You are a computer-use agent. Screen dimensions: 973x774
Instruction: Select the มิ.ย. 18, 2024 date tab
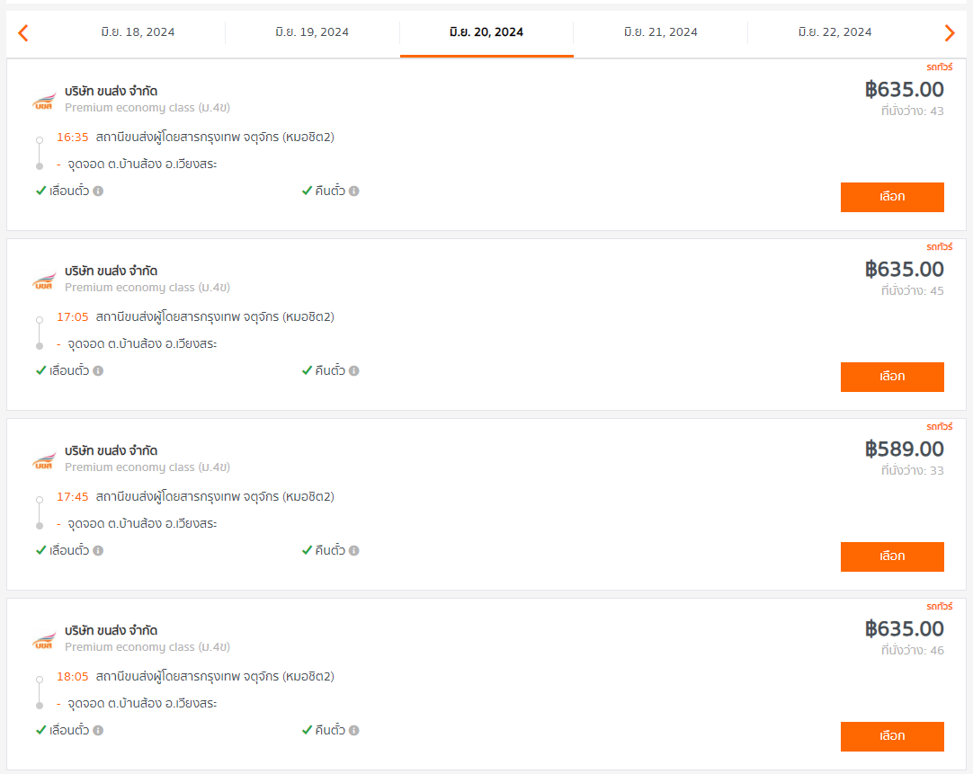coord(138,32)
